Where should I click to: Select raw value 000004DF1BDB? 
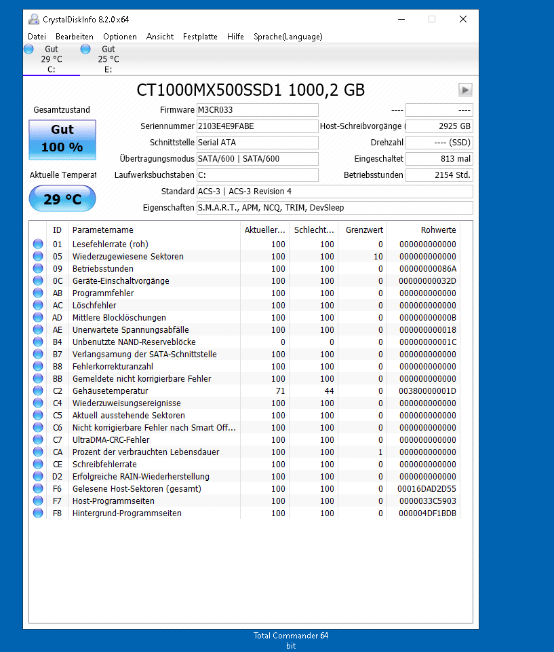pyautogui.click(x=427, y=513)
